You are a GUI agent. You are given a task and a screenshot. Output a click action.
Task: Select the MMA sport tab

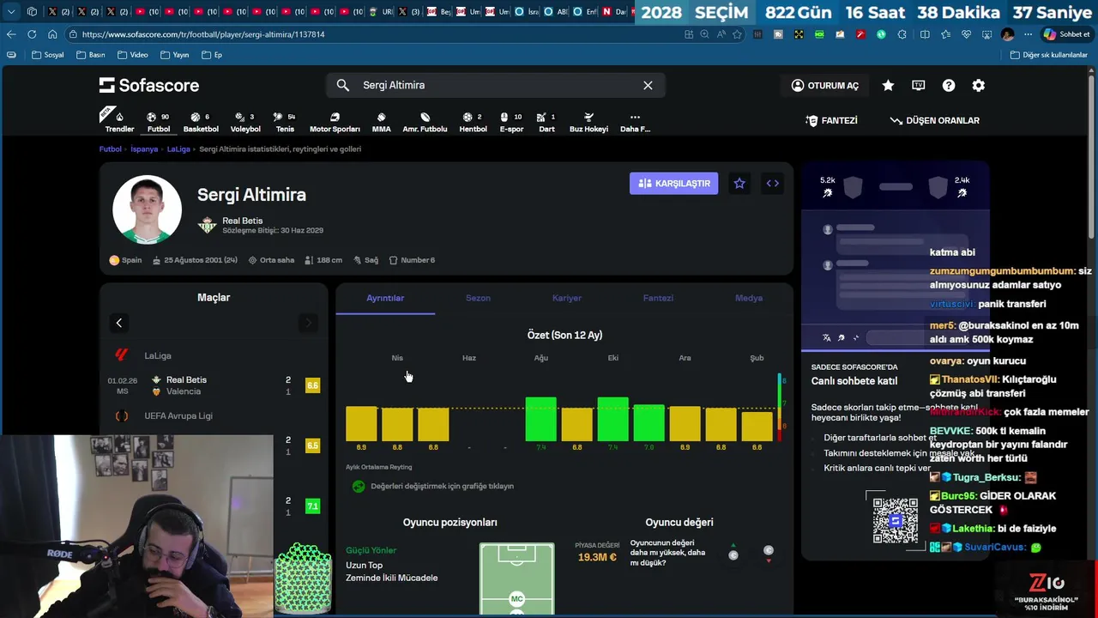click(x=382, y=122)
